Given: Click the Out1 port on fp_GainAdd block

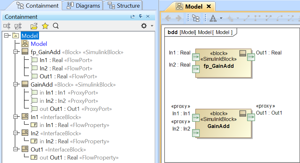Looking at the screenshot, I should 251,57.
